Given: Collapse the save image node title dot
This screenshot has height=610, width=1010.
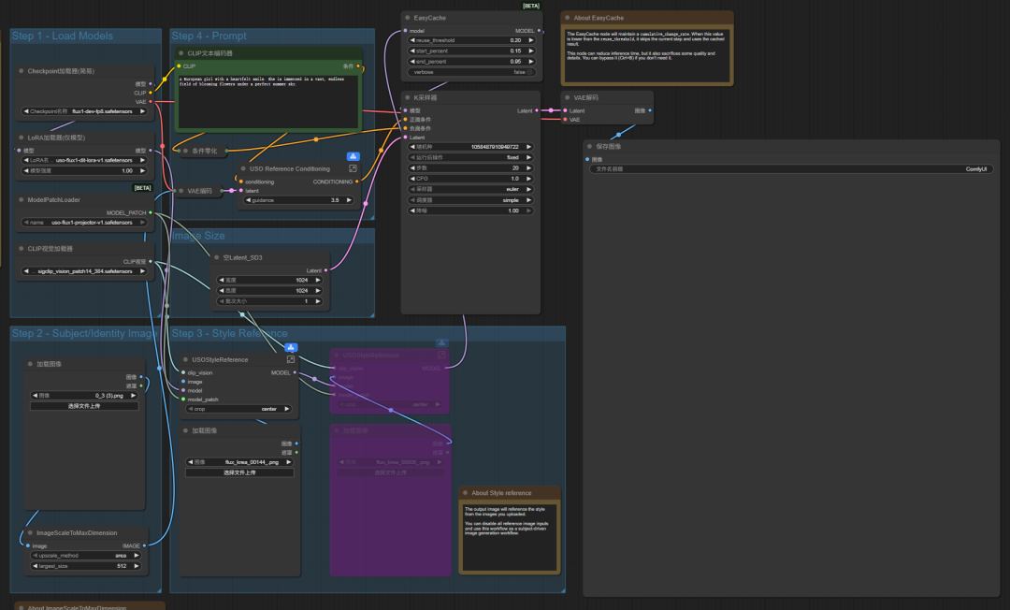Looking at the screenshot, I should click(x=589, y=146).
